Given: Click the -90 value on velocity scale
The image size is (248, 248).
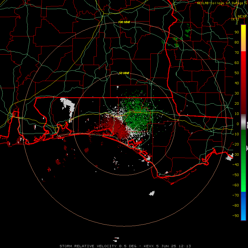Looking at the screenshot, I should point(236,216).
